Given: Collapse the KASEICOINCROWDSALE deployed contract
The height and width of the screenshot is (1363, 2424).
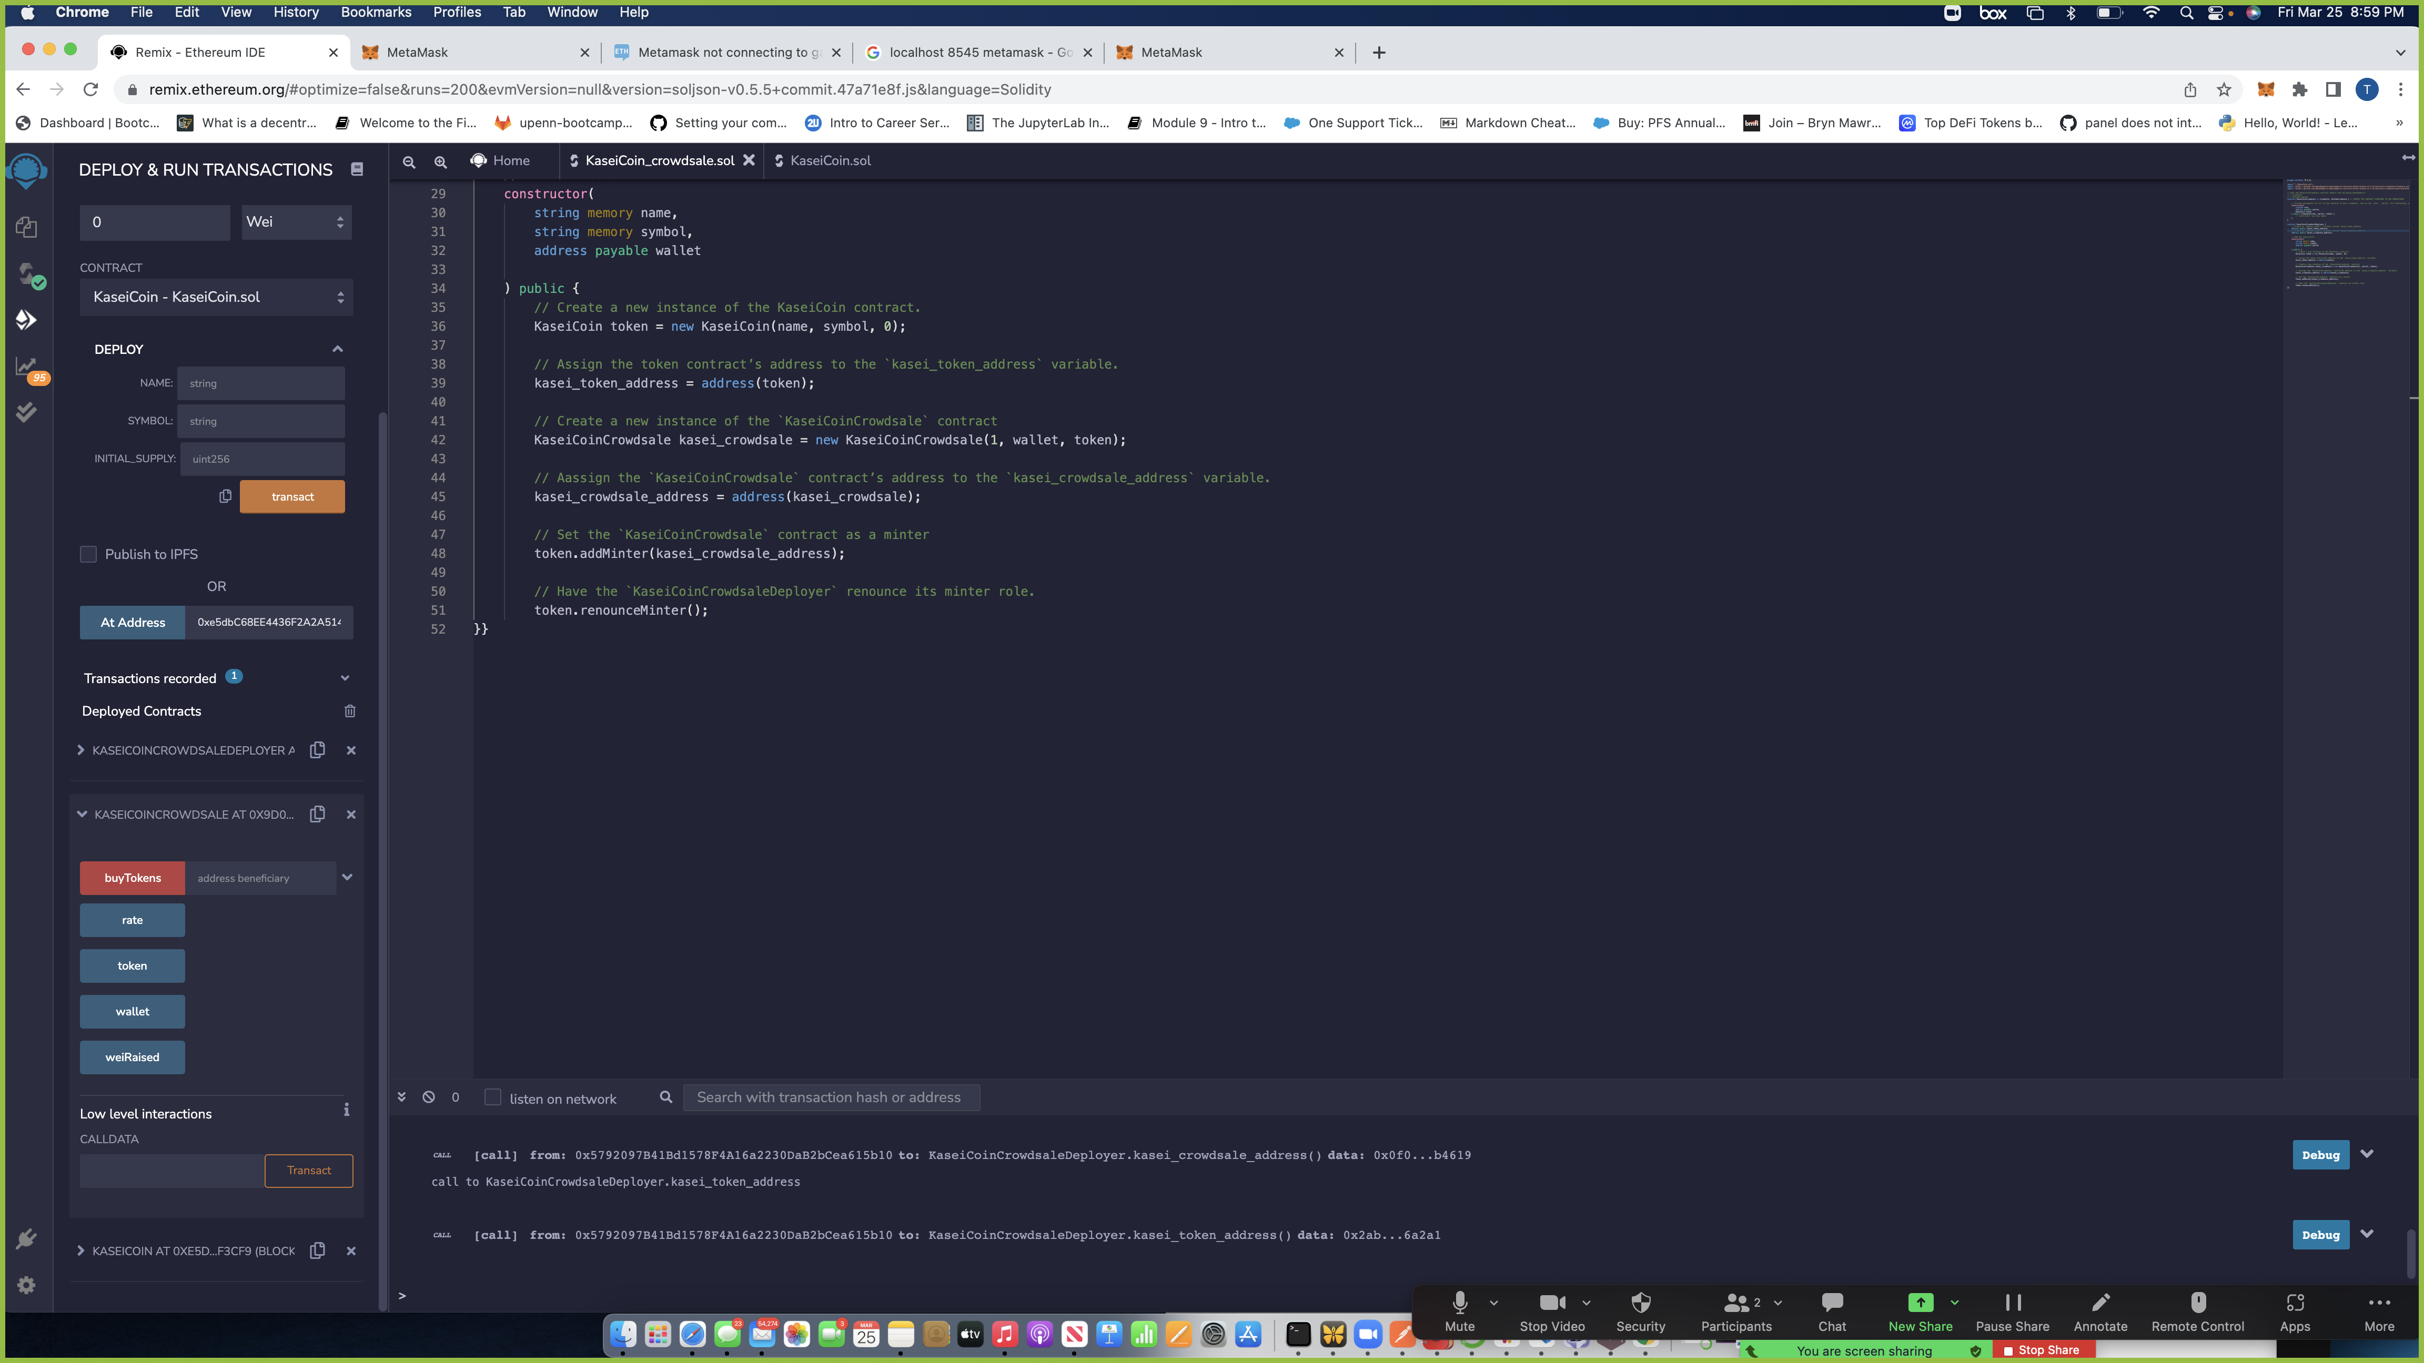Looking at the screenshot, I should [x=82, y=813].
